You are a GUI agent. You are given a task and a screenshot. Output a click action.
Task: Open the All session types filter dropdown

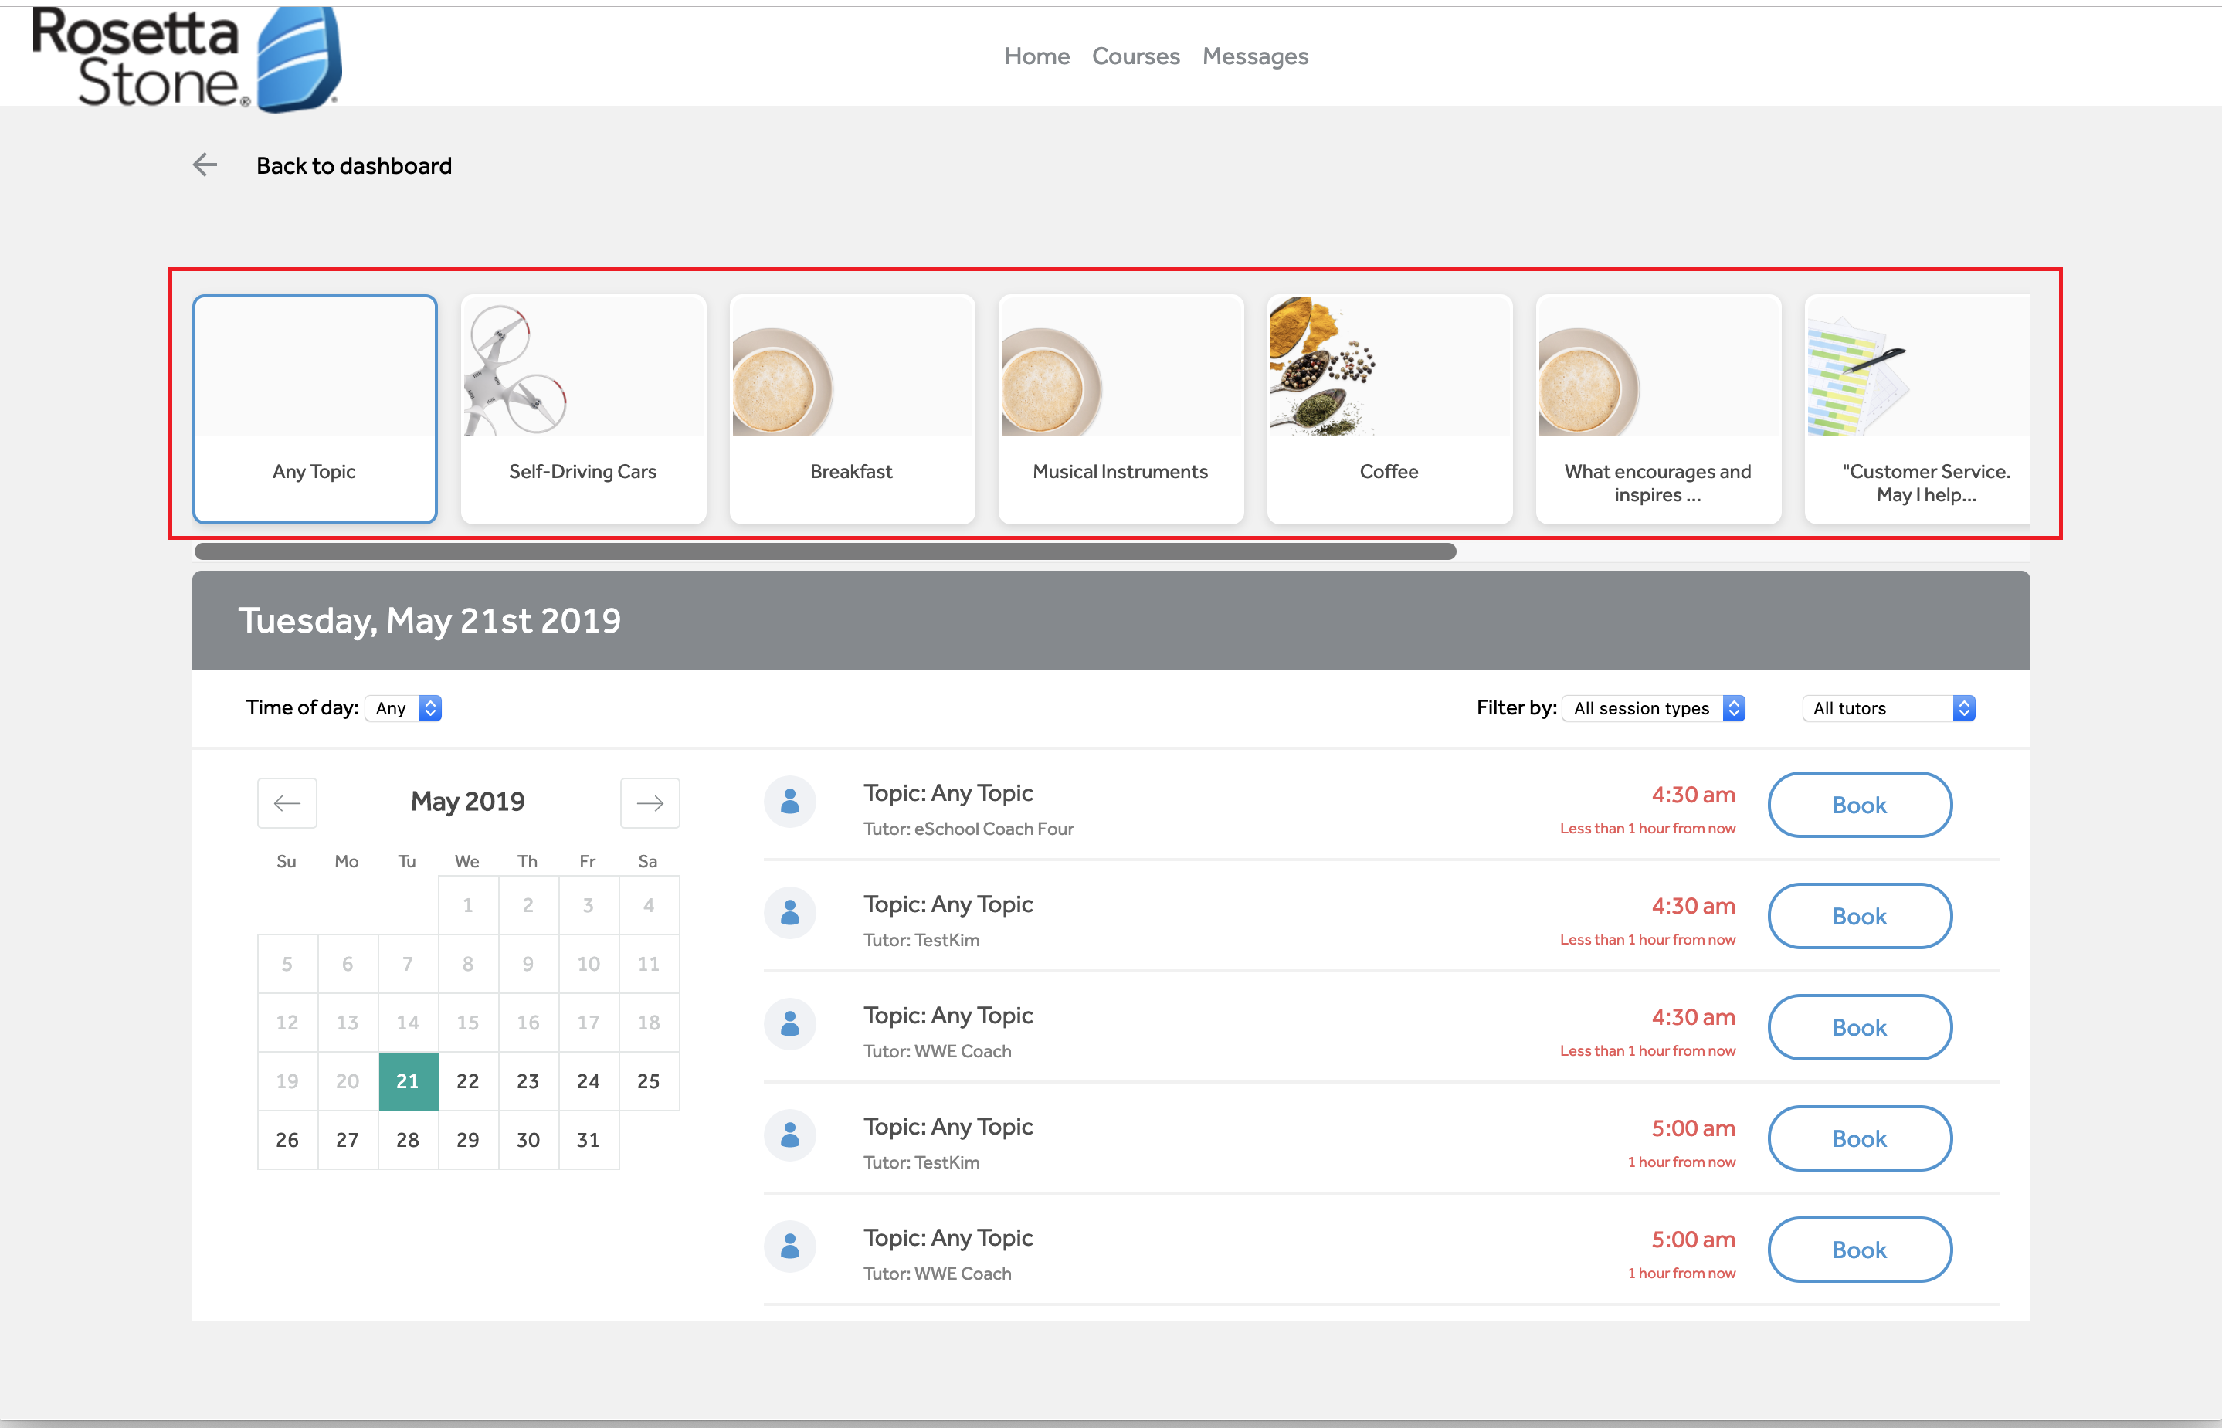[x=1653, y=707]
